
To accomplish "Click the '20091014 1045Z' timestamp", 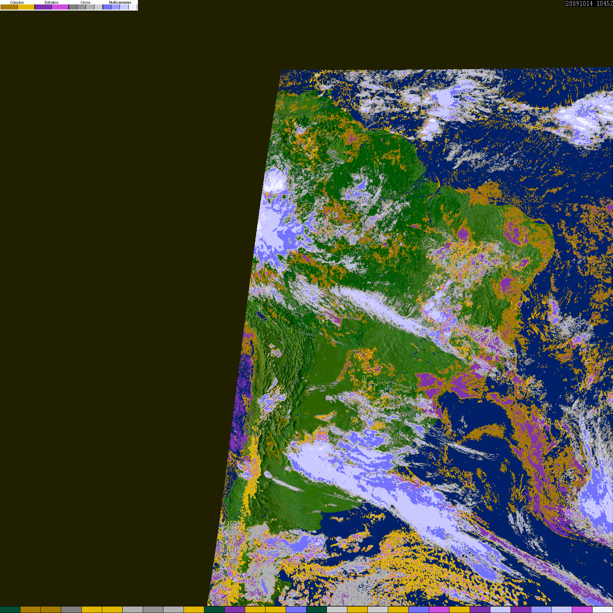I will tap(589, 3).
